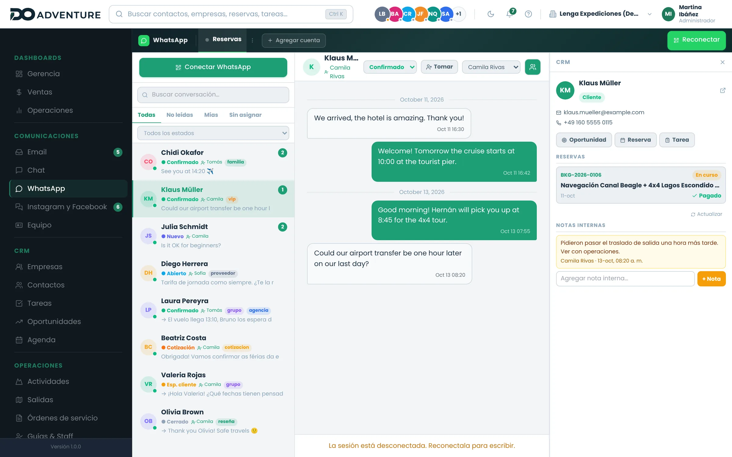Open booking BKG-2026-0106 card
The width and height of the screenshot is (732, 457).
click(640, 185)
